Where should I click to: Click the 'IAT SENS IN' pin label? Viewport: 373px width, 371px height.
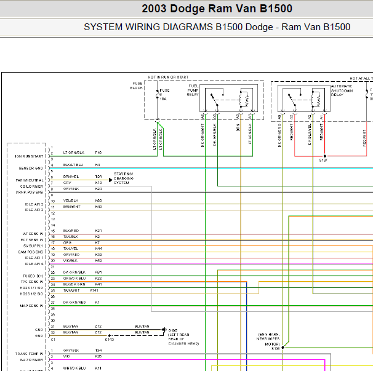pyautogui.click(x=33, y=234)
